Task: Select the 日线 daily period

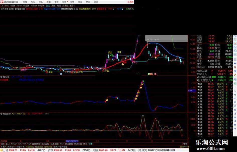Action: (x=48, y=5)
